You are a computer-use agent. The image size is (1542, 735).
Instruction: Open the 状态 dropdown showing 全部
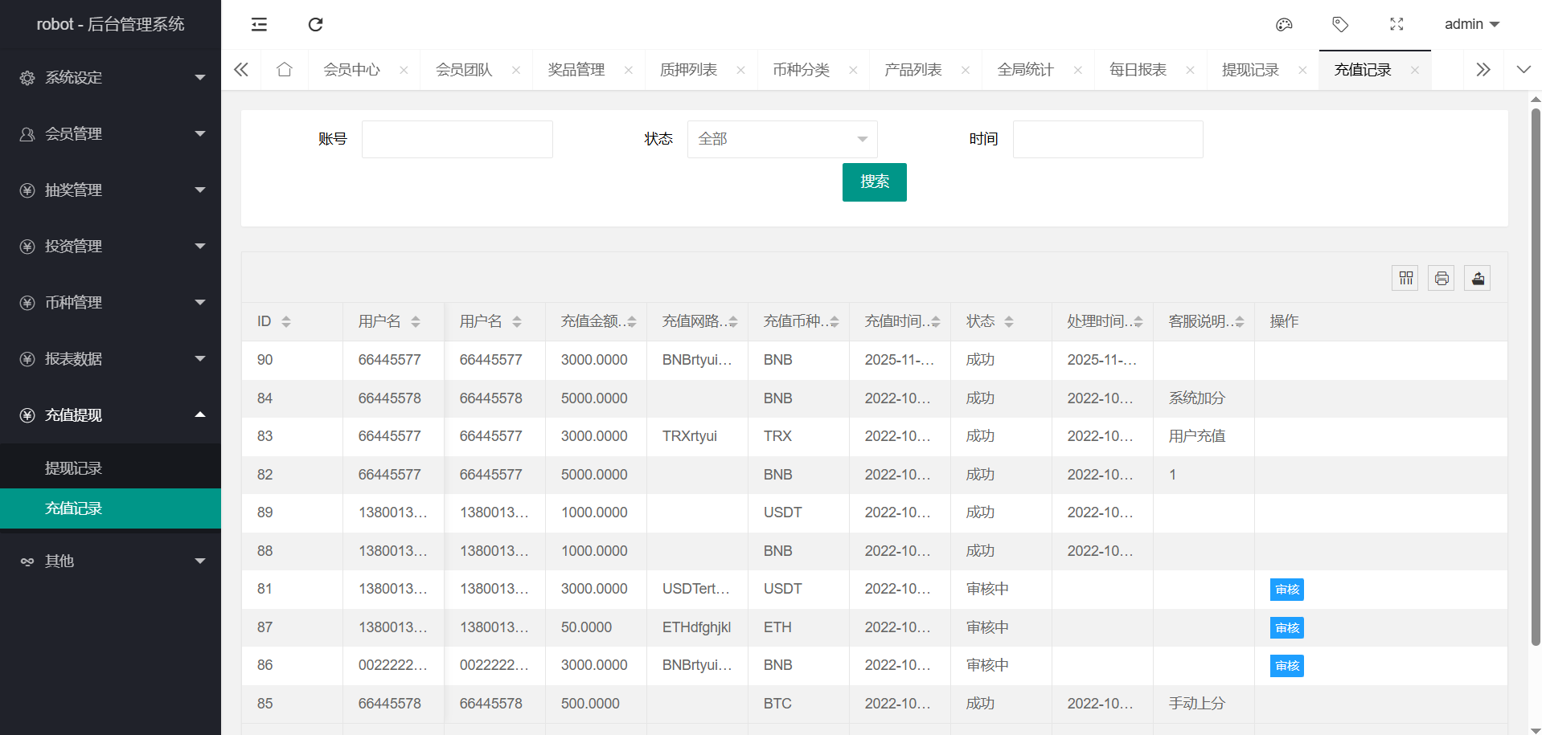pyautogui.click(x=781, y=139)
